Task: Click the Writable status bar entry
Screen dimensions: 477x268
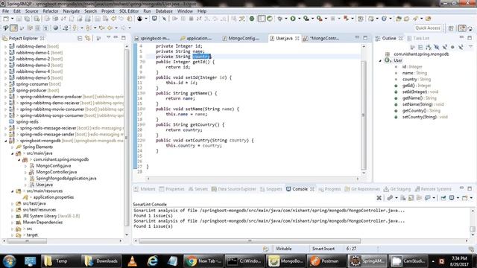Action: coord(283,249)
